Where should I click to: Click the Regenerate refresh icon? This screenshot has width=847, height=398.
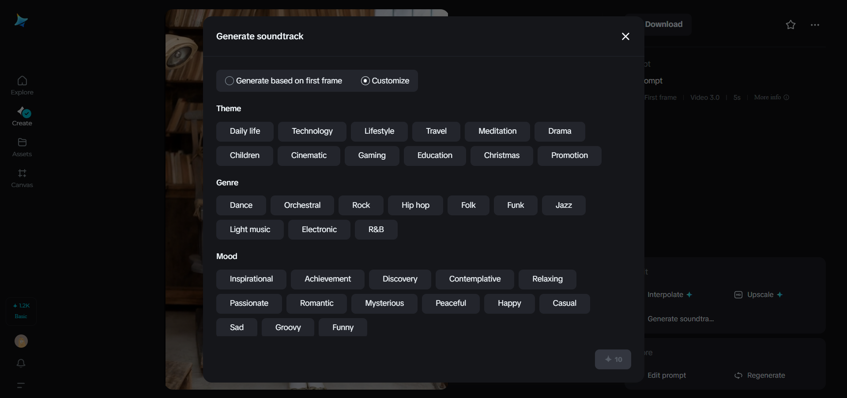pos(738,375)
